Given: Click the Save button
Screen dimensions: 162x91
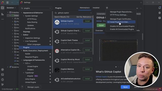Looking at the screenshot, I should (125, 87).
